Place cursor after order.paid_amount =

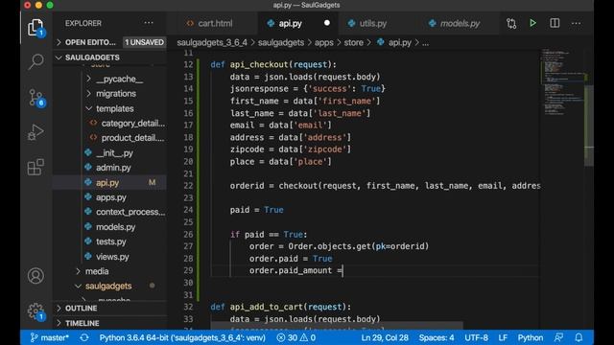pos(343,270)
